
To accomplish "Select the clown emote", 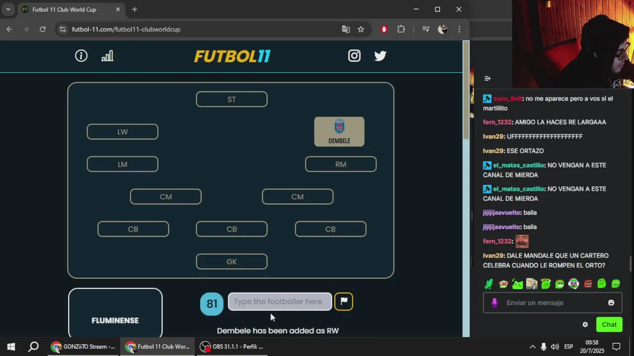I will [x=503, y=284].
